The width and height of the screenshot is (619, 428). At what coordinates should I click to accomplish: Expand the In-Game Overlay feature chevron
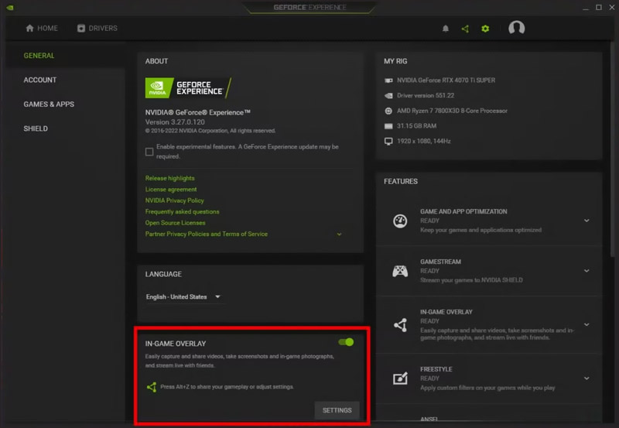coord(587,324)
